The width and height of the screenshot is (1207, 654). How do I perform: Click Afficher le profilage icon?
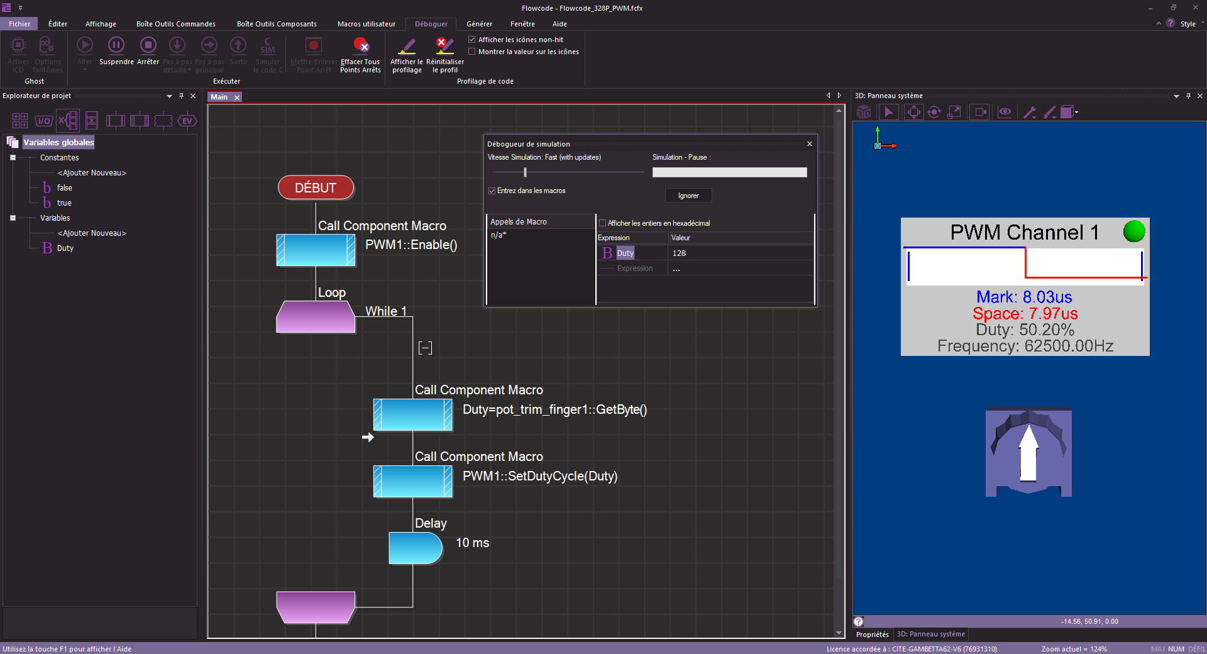point(407,45)
